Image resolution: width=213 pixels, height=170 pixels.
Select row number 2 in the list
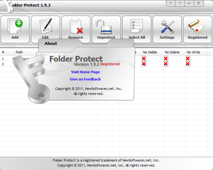(x=3, y=64)
